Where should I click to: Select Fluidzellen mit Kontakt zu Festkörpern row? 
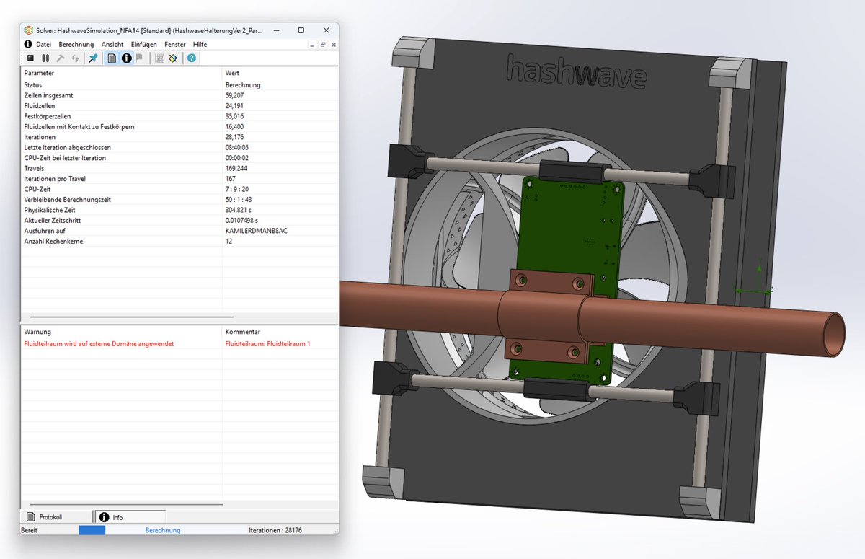click(179, 127)
